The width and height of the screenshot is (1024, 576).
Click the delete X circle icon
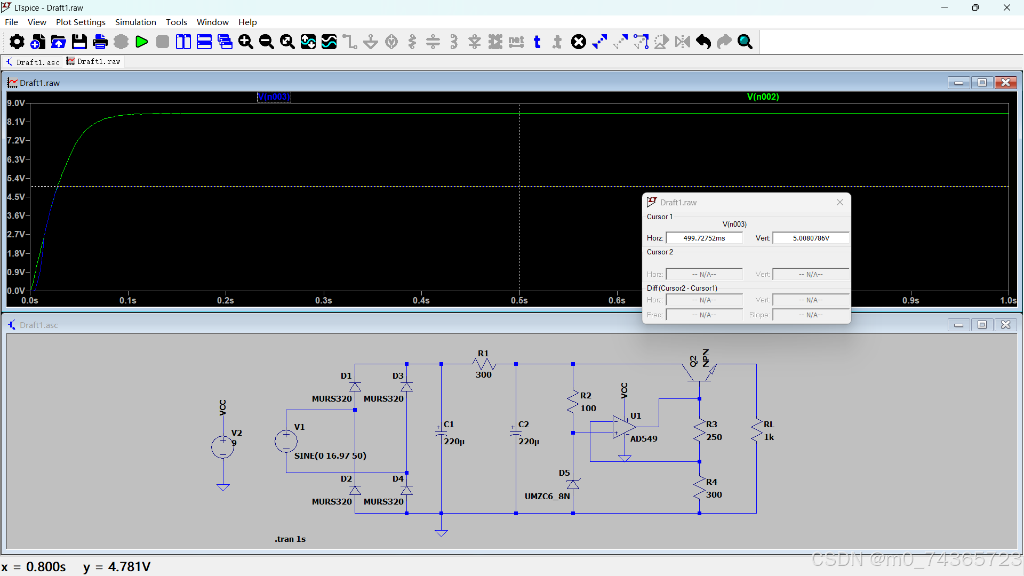[x=579, y=42]
